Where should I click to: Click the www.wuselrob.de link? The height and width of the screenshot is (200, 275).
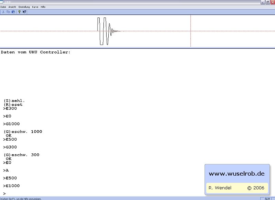[236, 174]
